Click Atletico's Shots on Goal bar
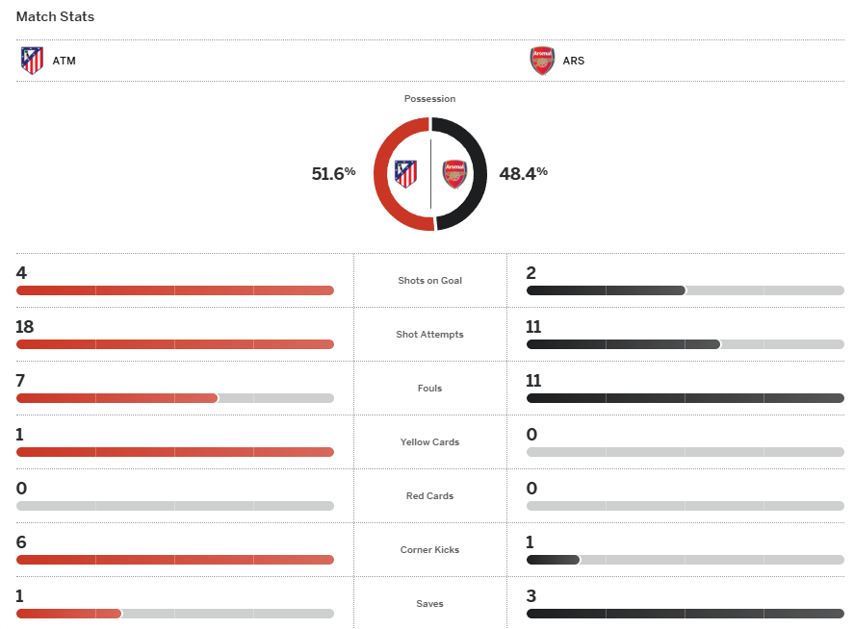Image resolution: width=854 pixels, height=629 pixels. 174,290
